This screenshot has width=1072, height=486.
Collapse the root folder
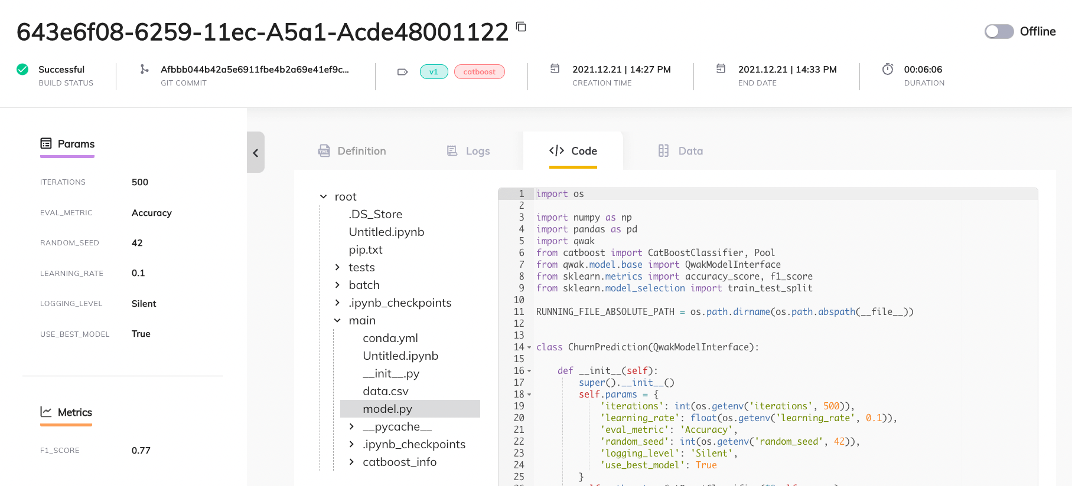tap(324, 196)
